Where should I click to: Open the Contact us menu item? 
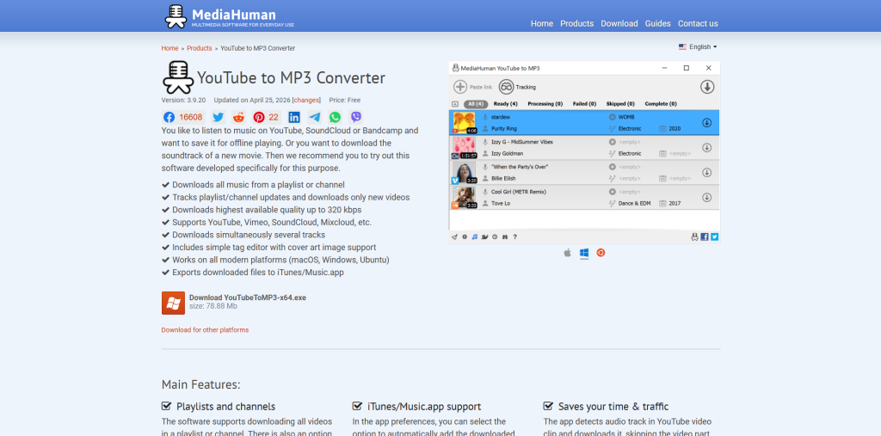pos(698,23)
